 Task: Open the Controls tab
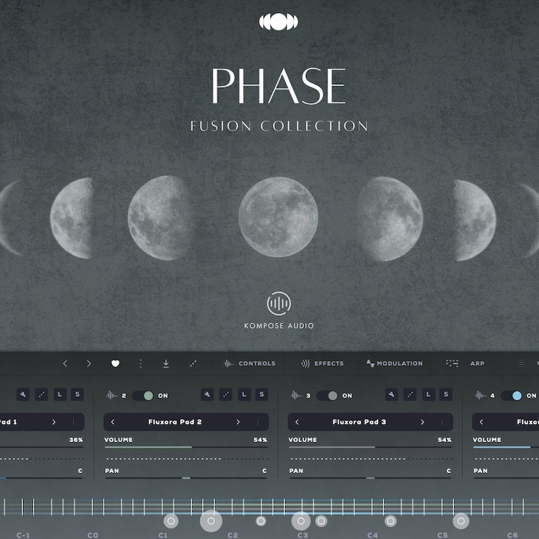coord(249,363)
